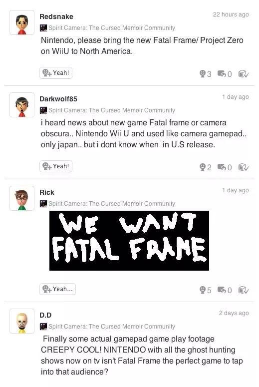Open replies icon on Redsnake's post
259x387 pixels.
point(222,73)
